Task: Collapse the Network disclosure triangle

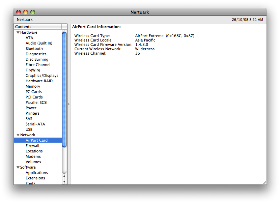Action: pos(18,135)
